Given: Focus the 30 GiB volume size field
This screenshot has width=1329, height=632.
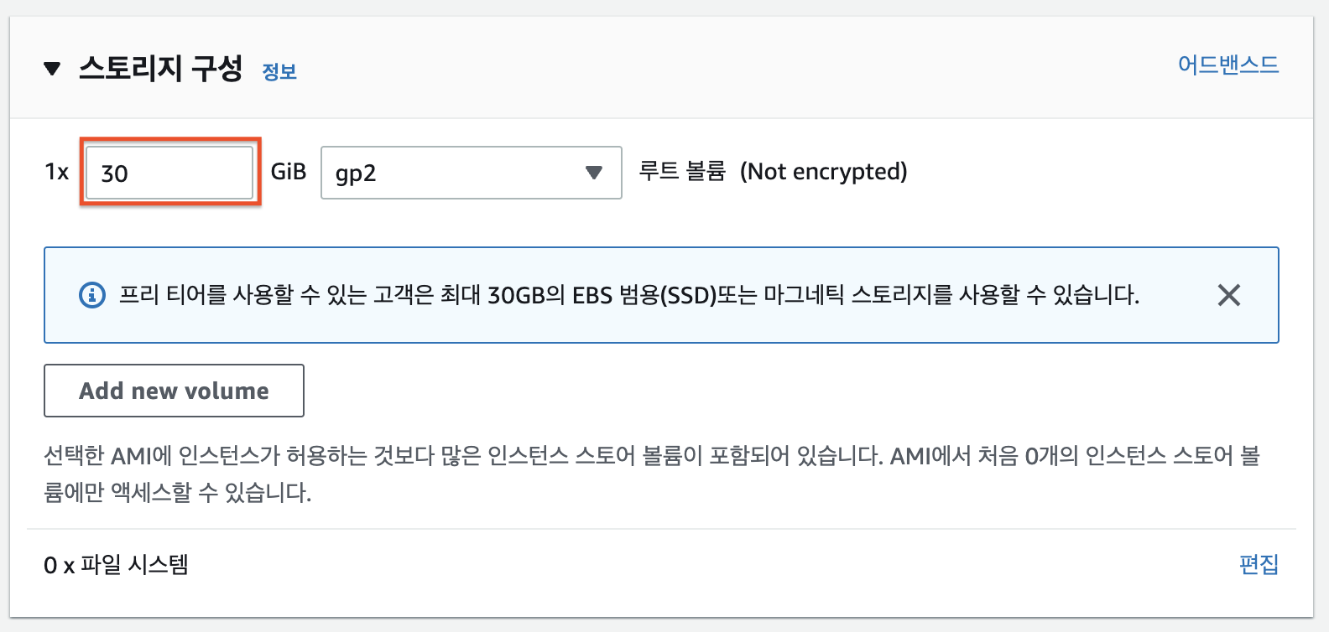Looking at the screenshot, I should point(169,173).
